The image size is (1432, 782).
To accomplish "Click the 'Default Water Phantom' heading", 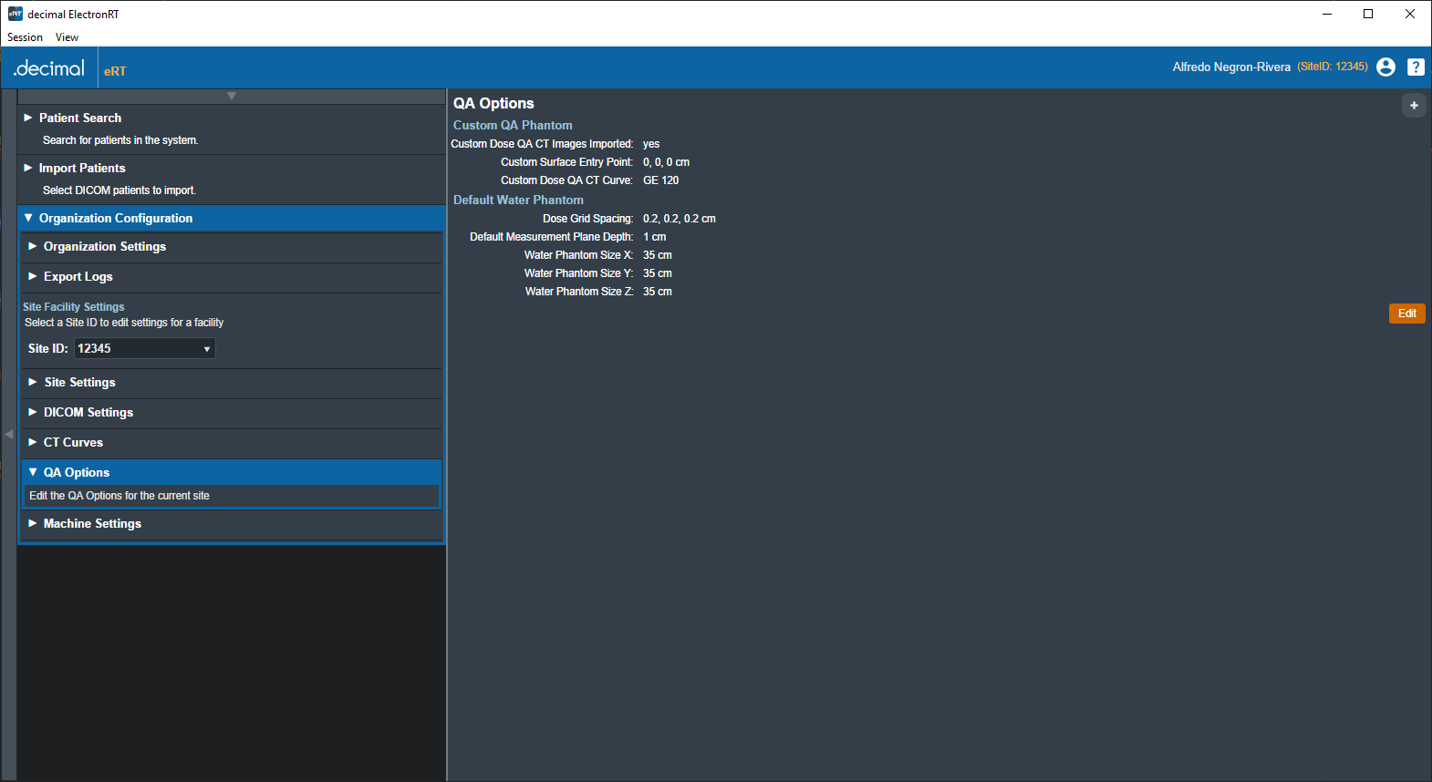I will pyautogui.click(x=518, y=200).
